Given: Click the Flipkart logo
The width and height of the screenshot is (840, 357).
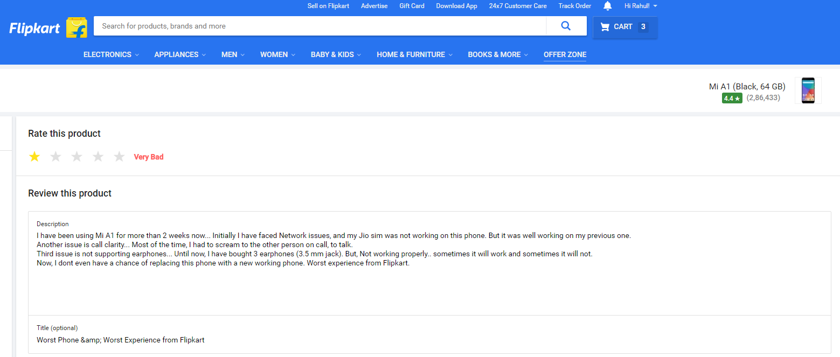Looking at the screenshot, I should (35, 28).
